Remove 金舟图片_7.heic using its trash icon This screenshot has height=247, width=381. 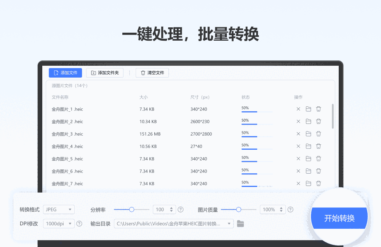tap(319, 184)
